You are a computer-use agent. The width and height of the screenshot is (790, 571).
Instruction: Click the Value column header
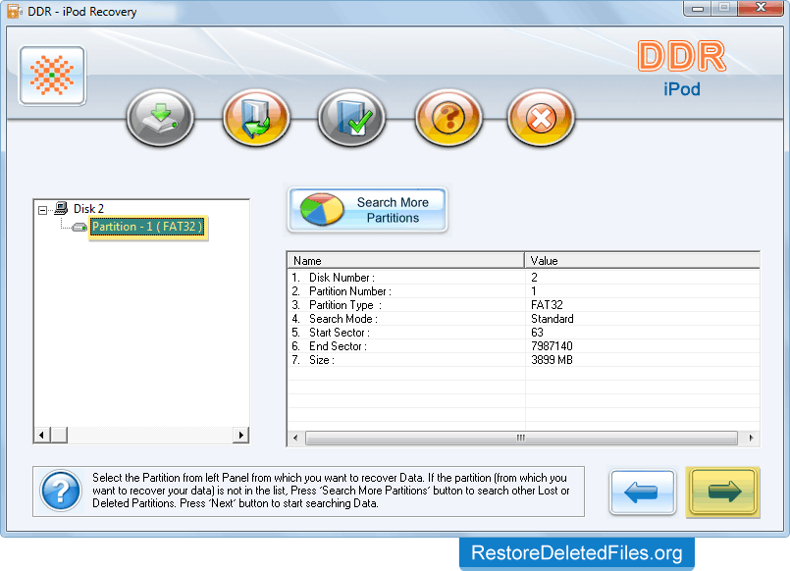tap(642, 261)
